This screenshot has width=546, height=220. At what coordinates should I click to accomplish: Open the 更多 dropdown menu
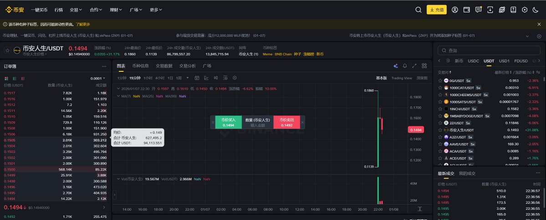click(x=156, y=10)
